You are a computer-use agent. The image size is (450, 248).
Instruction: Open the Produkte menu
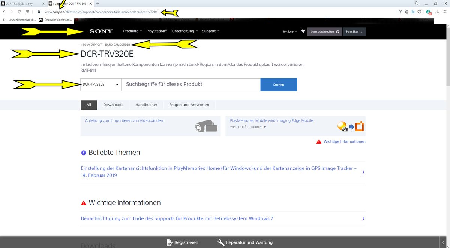click(x=132, y=31)
